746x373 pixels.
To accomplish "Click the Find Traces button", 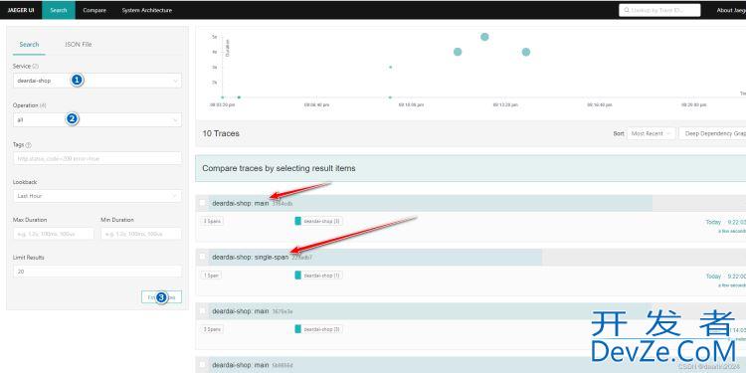I will coord(161,297).
